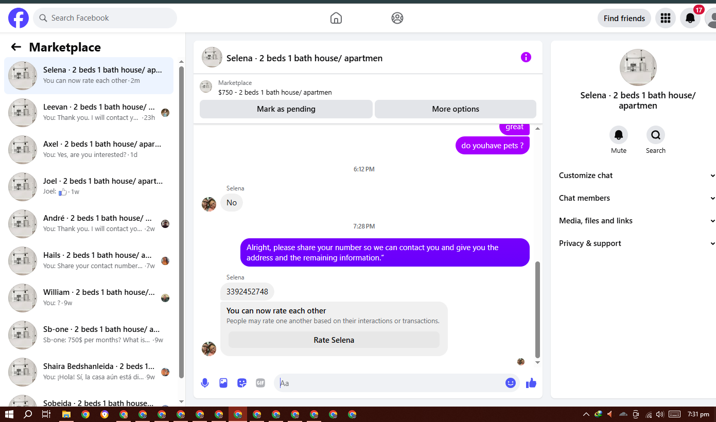Click Rate Selena button
The image size is (716, 422).
click(x=334, y=340)
